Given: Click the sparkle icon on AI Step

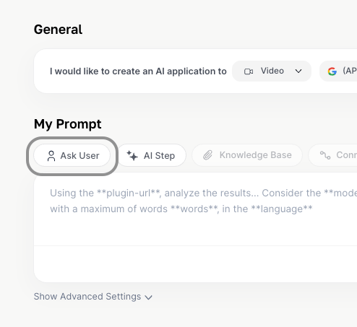Looking at the screenshot, I should click(132, 155).
